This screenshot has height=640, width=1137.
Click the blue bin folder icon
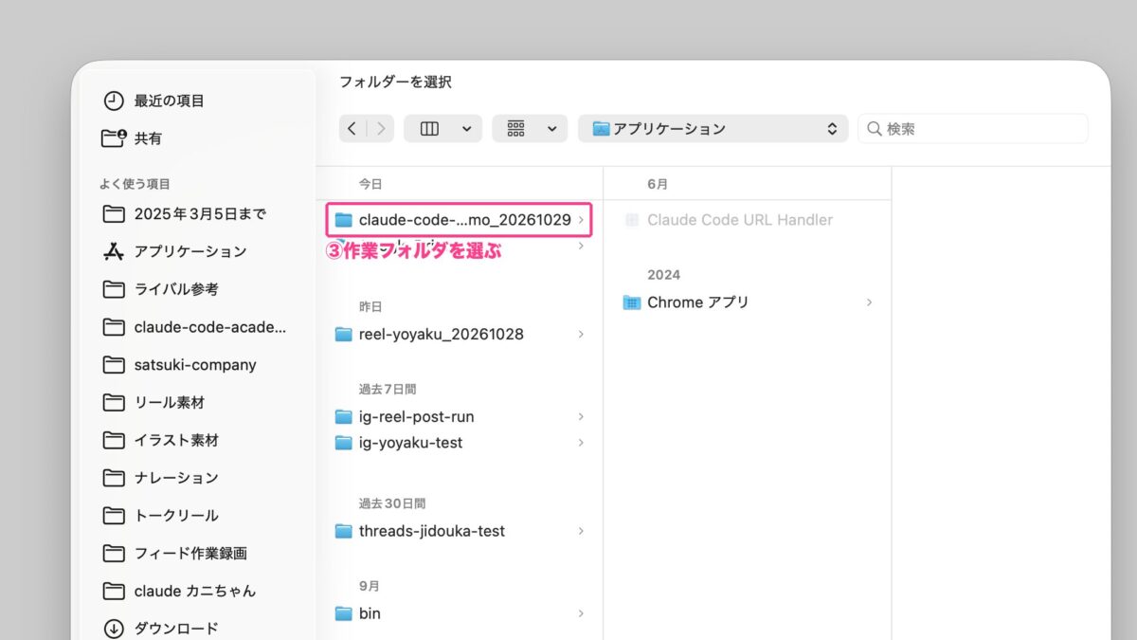pyautogui.click(x=344, y=613)
